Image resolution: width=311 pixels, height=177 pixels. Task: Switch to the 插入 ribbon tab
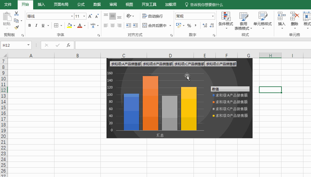point(41,5)
